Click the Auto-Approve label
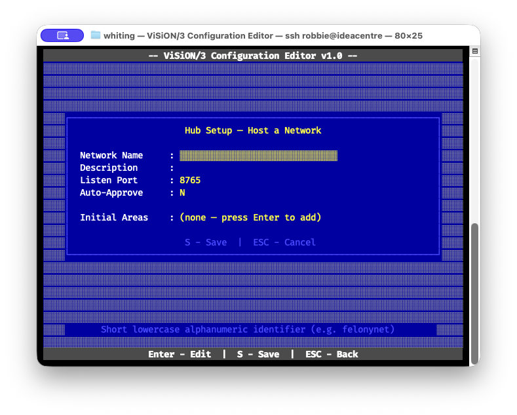This screenshot has width=517, height=415. (x=111, y=192)
